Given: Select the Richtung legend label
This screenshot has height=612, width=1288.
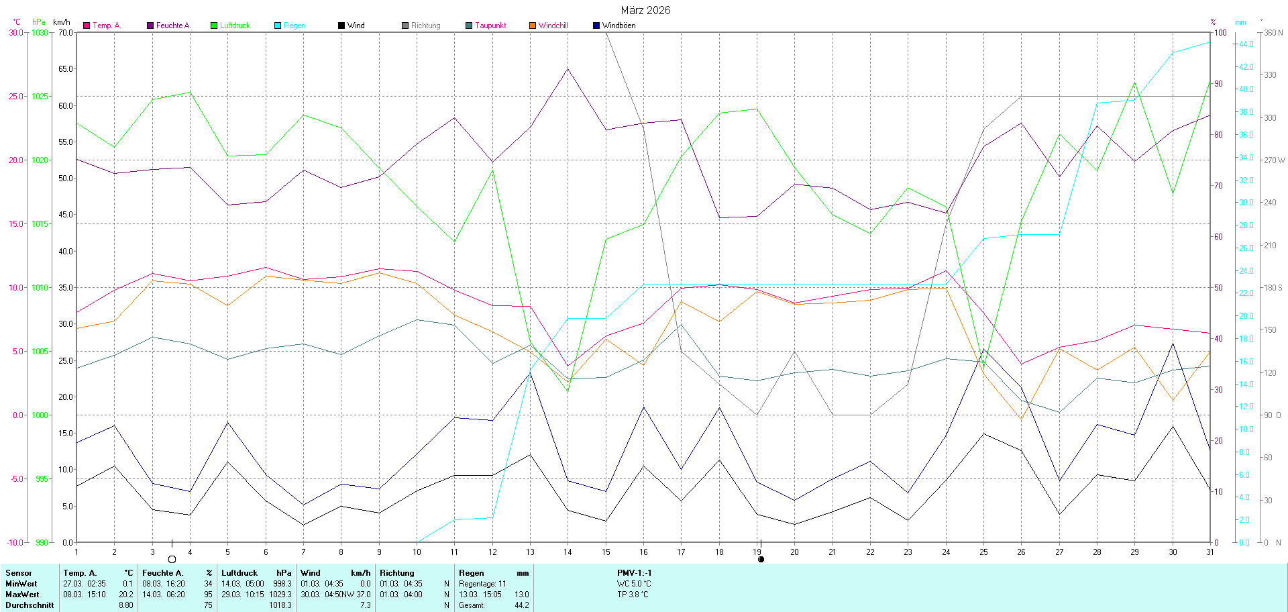Looking at the screenshot, I should [425, 25].
